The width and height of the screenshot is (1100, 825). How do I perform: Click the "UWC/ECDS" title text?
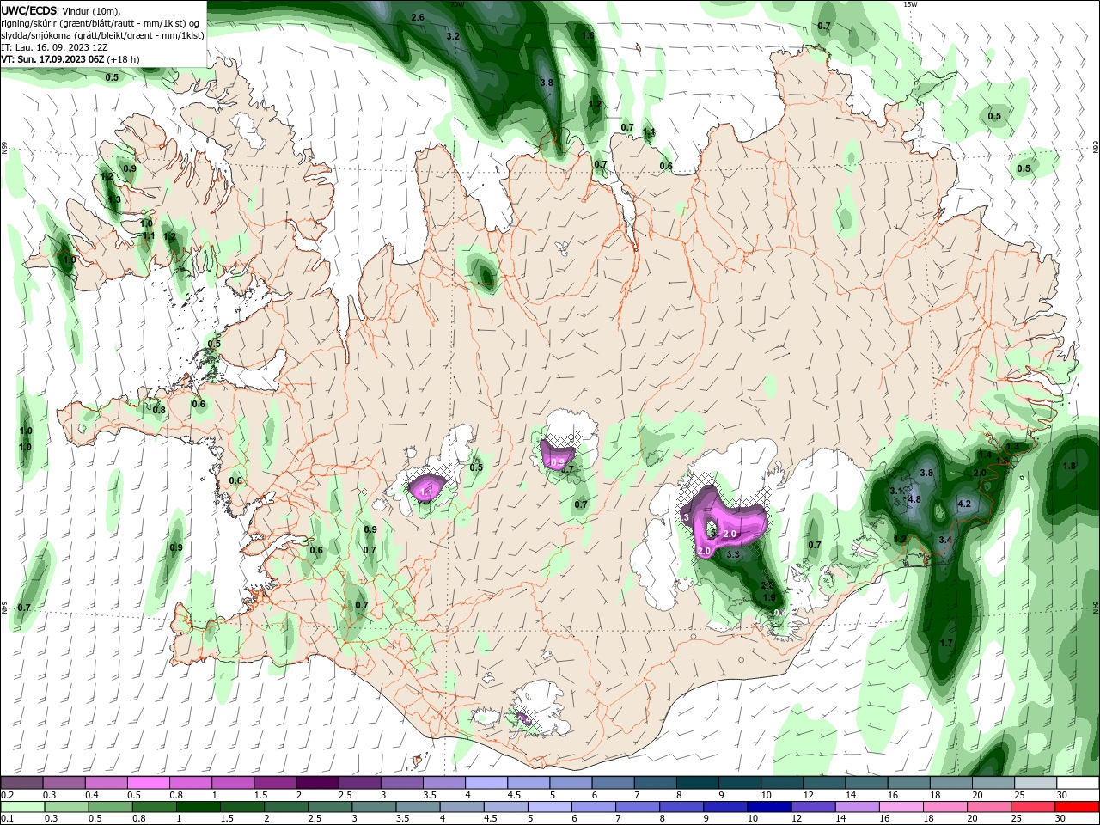coord(27,10)
